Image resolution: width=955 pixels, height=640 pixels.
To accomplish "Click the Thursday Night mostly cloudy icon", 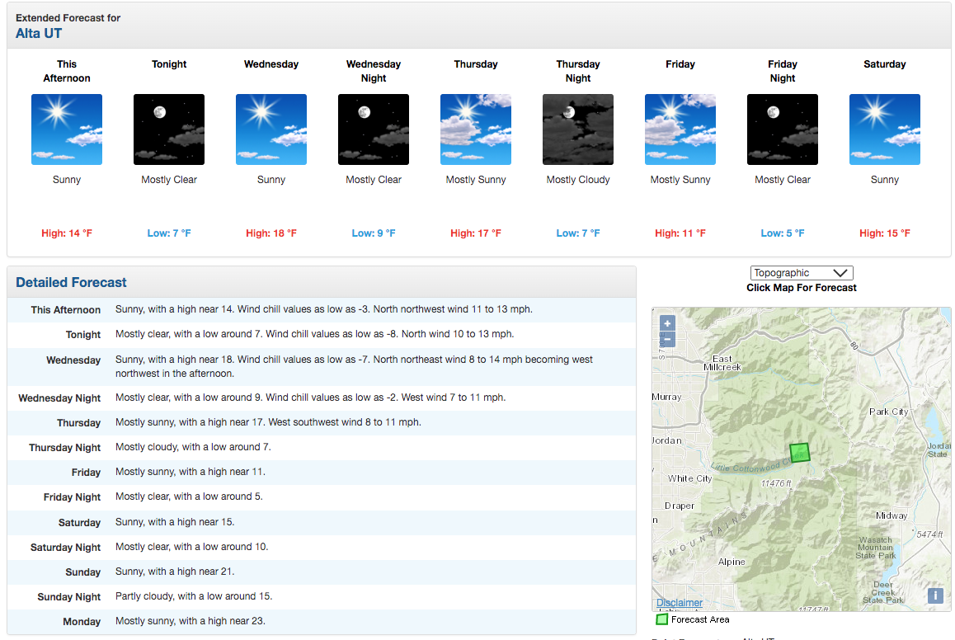I will click(x=578, y=129).
